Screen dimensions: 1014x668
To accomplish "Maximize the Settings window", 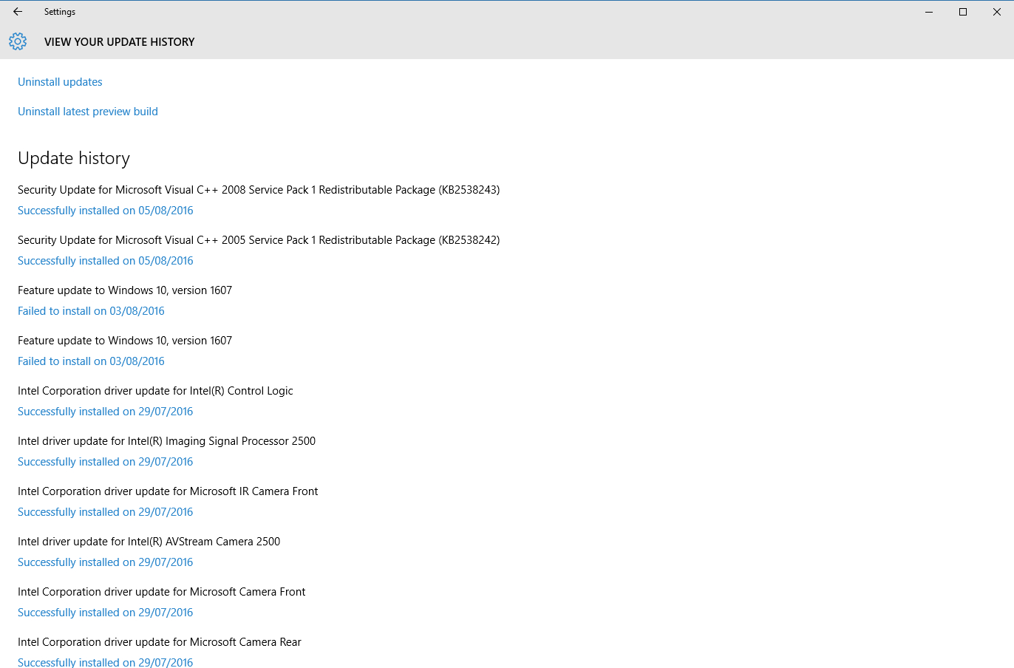I will tap(963, 12).
